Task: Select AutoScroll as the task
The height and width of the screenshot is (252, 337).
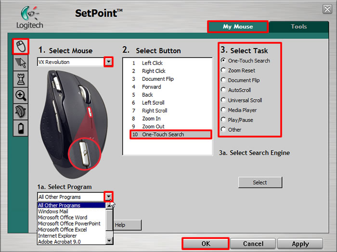Action: point(223,90)
